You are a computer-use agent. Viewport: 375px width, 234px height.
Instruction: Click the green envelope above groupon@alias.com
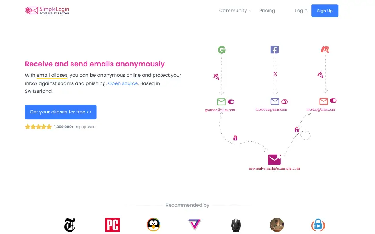click(221, 102)
